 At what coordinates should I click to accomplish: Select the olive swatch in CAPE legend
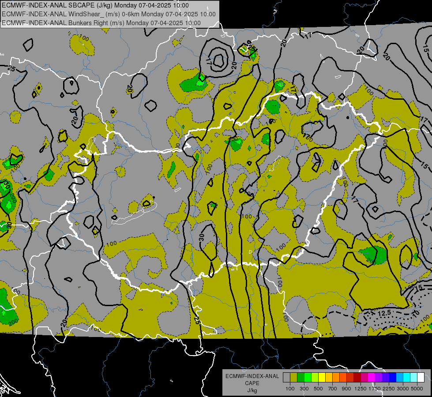pyautogui.click(x=294, y=378)
